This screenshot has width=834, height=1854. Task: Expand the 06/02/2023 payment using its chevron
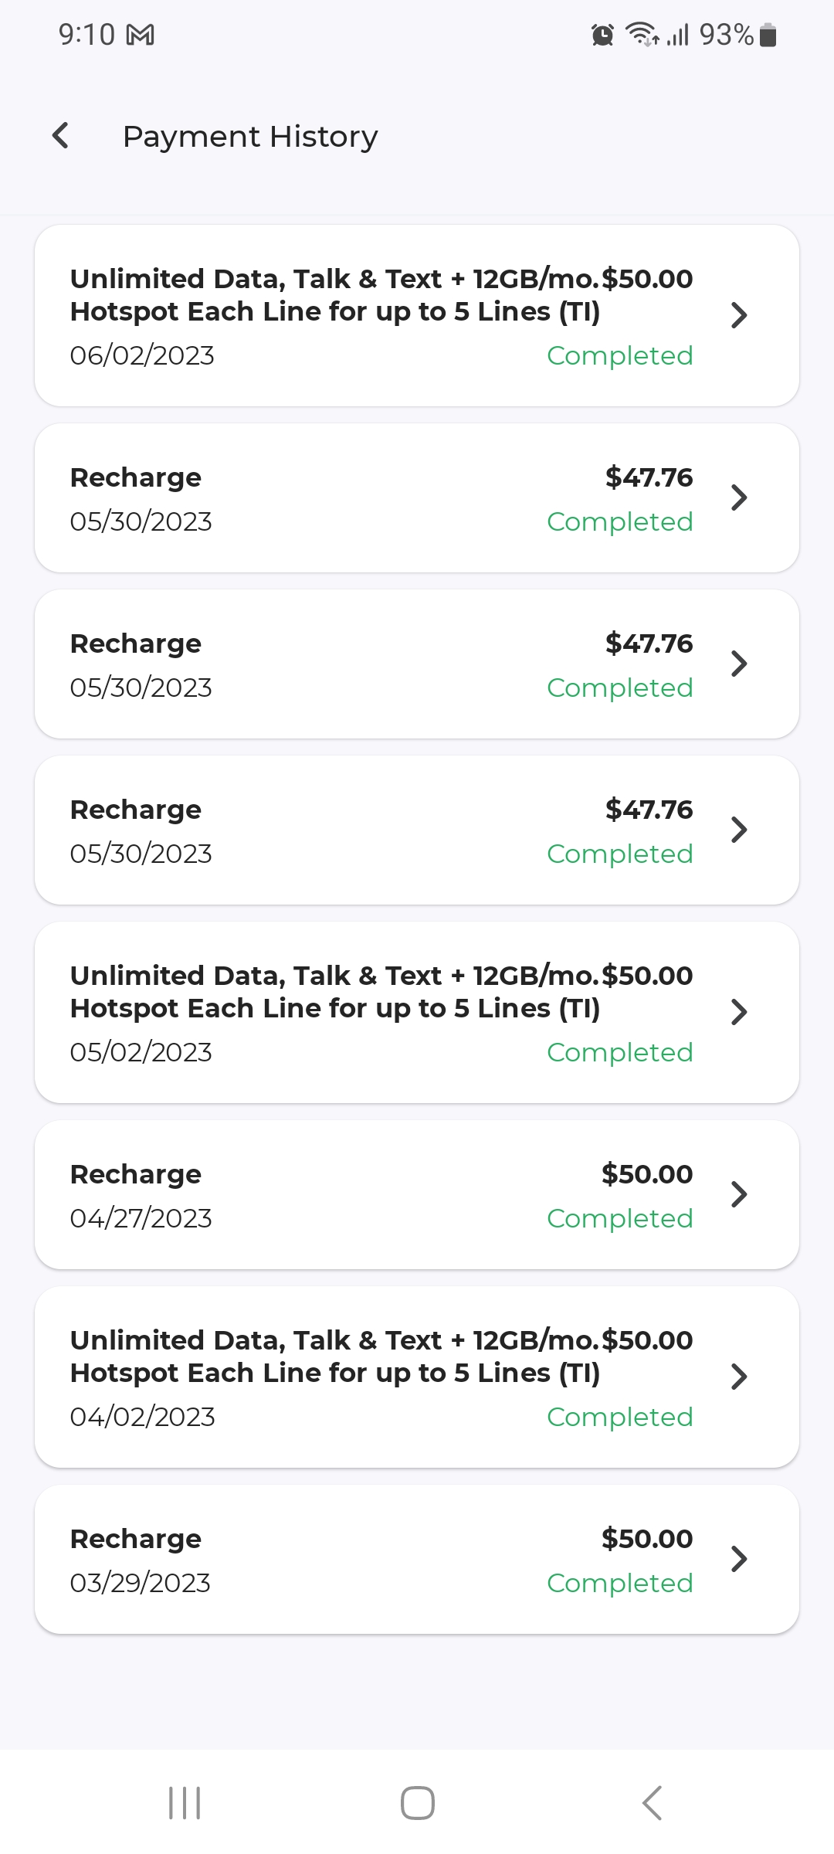pos(739,315)
